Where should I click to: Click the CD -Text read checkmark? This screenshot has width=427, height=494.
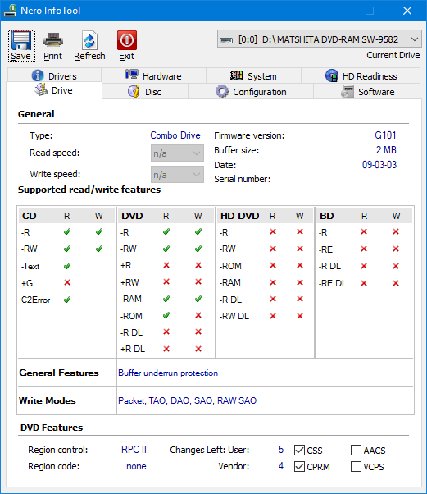click(x=67, y=266)
